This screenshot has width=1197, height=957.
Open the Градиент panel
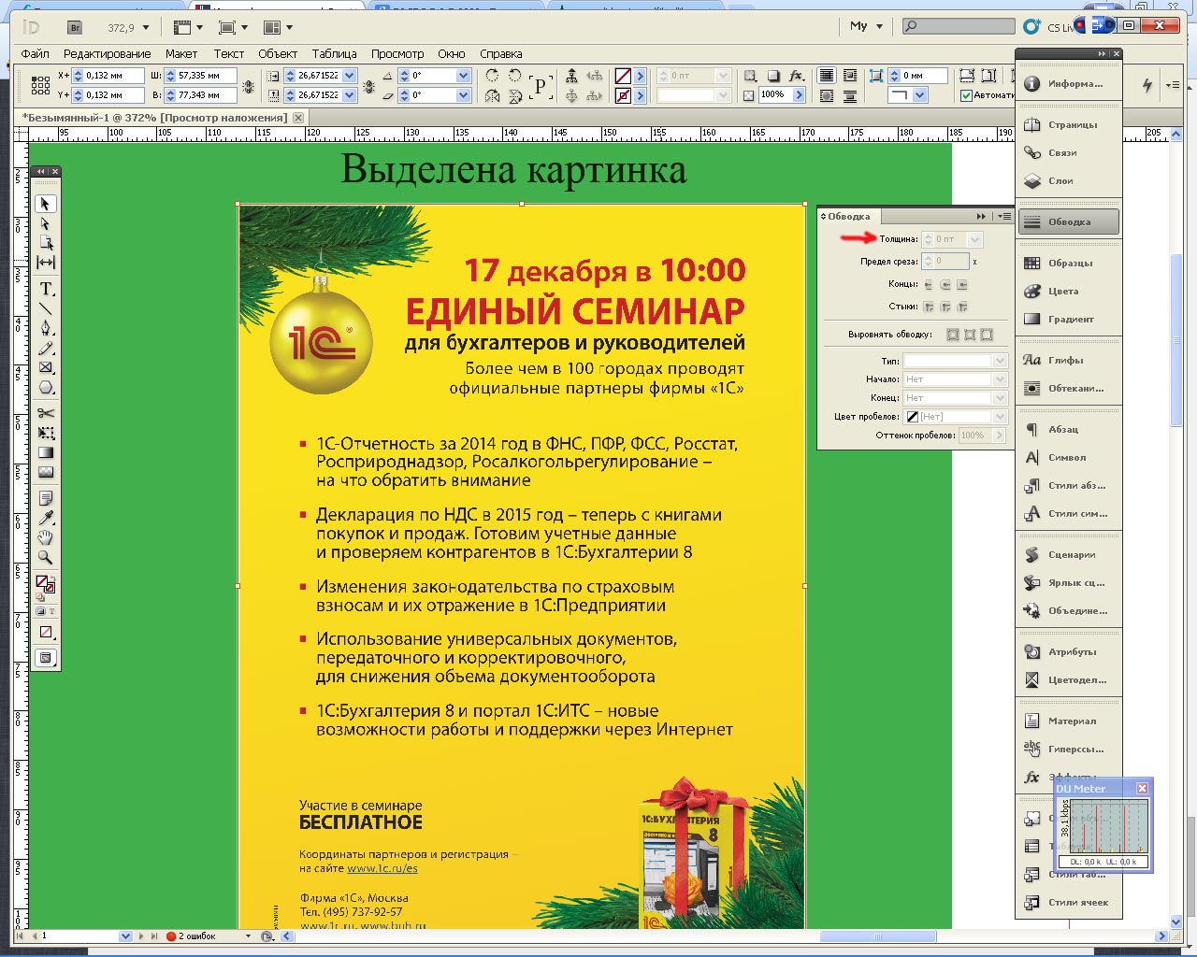pyautogui.click(x=1069, y=320)
